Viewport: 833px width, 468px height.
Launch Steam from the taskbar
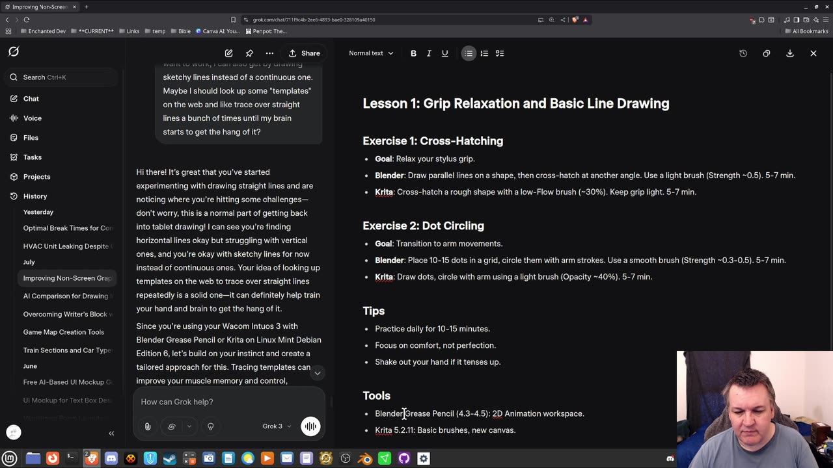point(170,458)
